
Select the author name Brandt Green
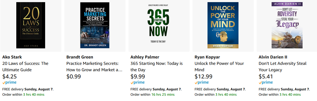tap(80, 57)
